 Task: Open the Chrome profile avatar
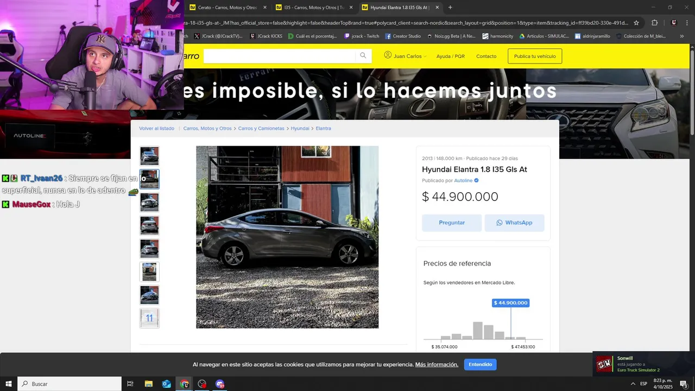(674, 23)
